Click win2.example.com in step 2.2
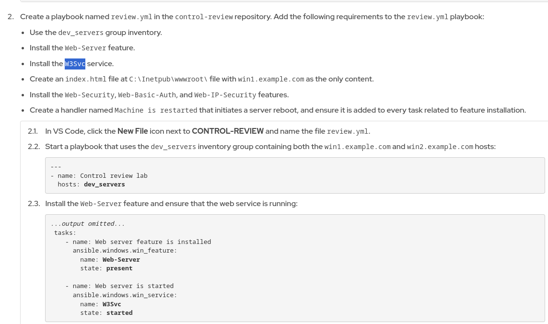This screenshot has height=324, width=548. 440,147
